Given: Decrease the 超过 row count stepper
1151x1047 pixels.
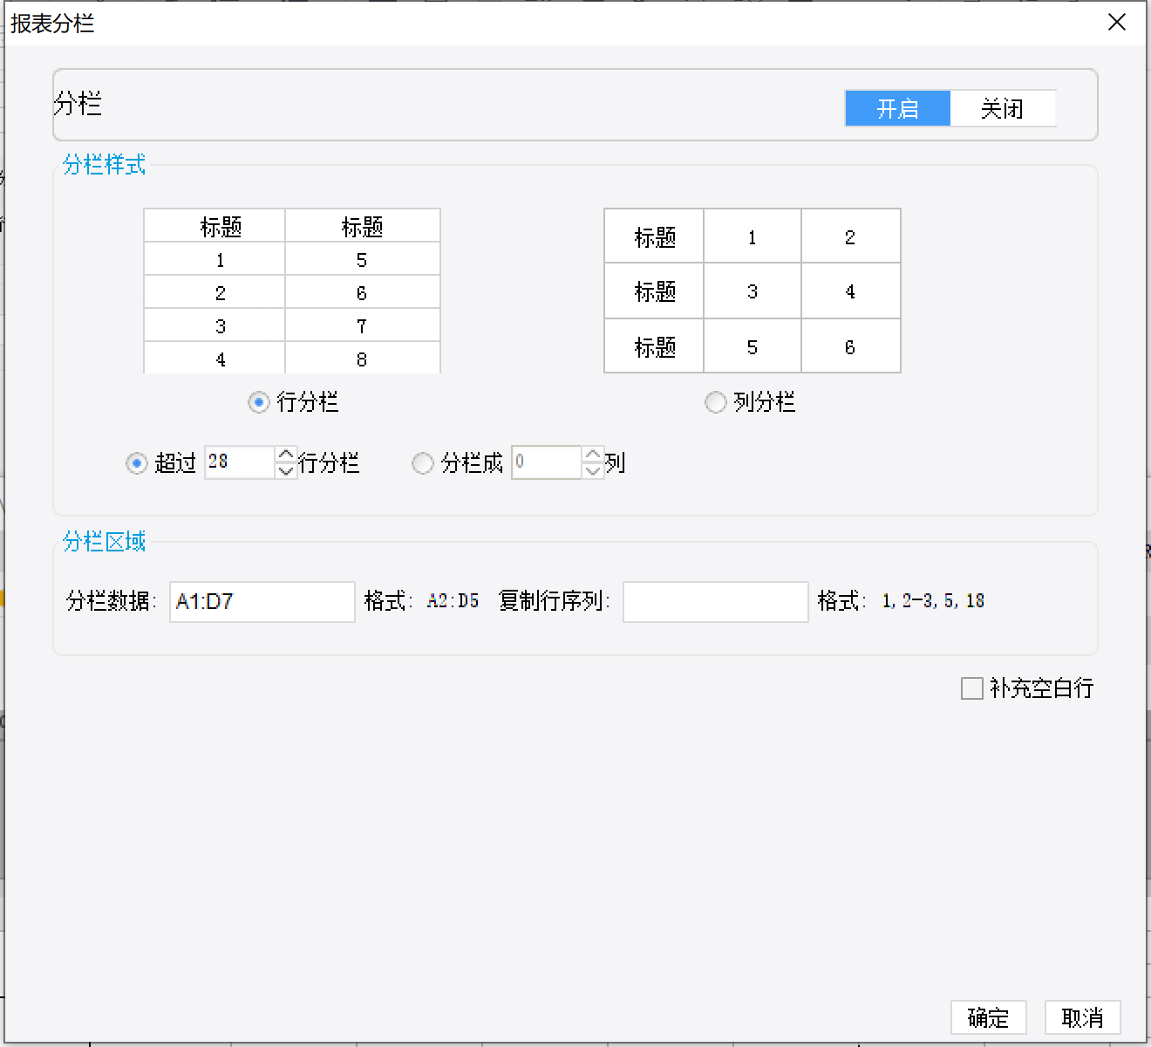Looking at the screenshot, I should [x=286, y=470].
